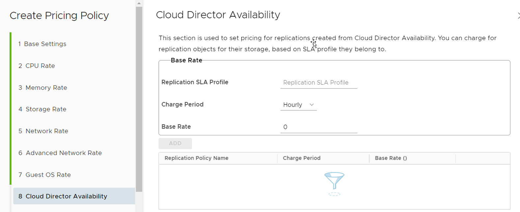520x212 pixels.
Task: Click the Base Rate () column header
Action: [391, 158]
